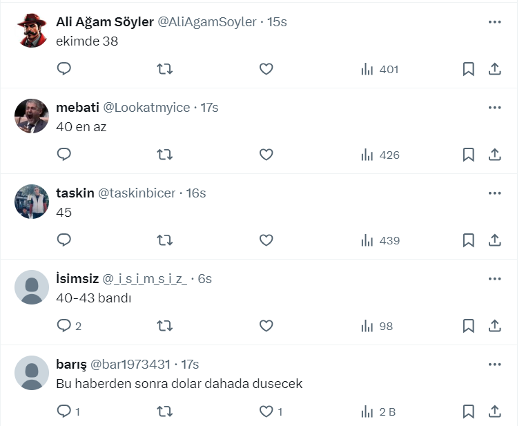Viewport: 524px width, 426px height.
Task: Bookmark mebati's tweet
Action: (468, 155)
